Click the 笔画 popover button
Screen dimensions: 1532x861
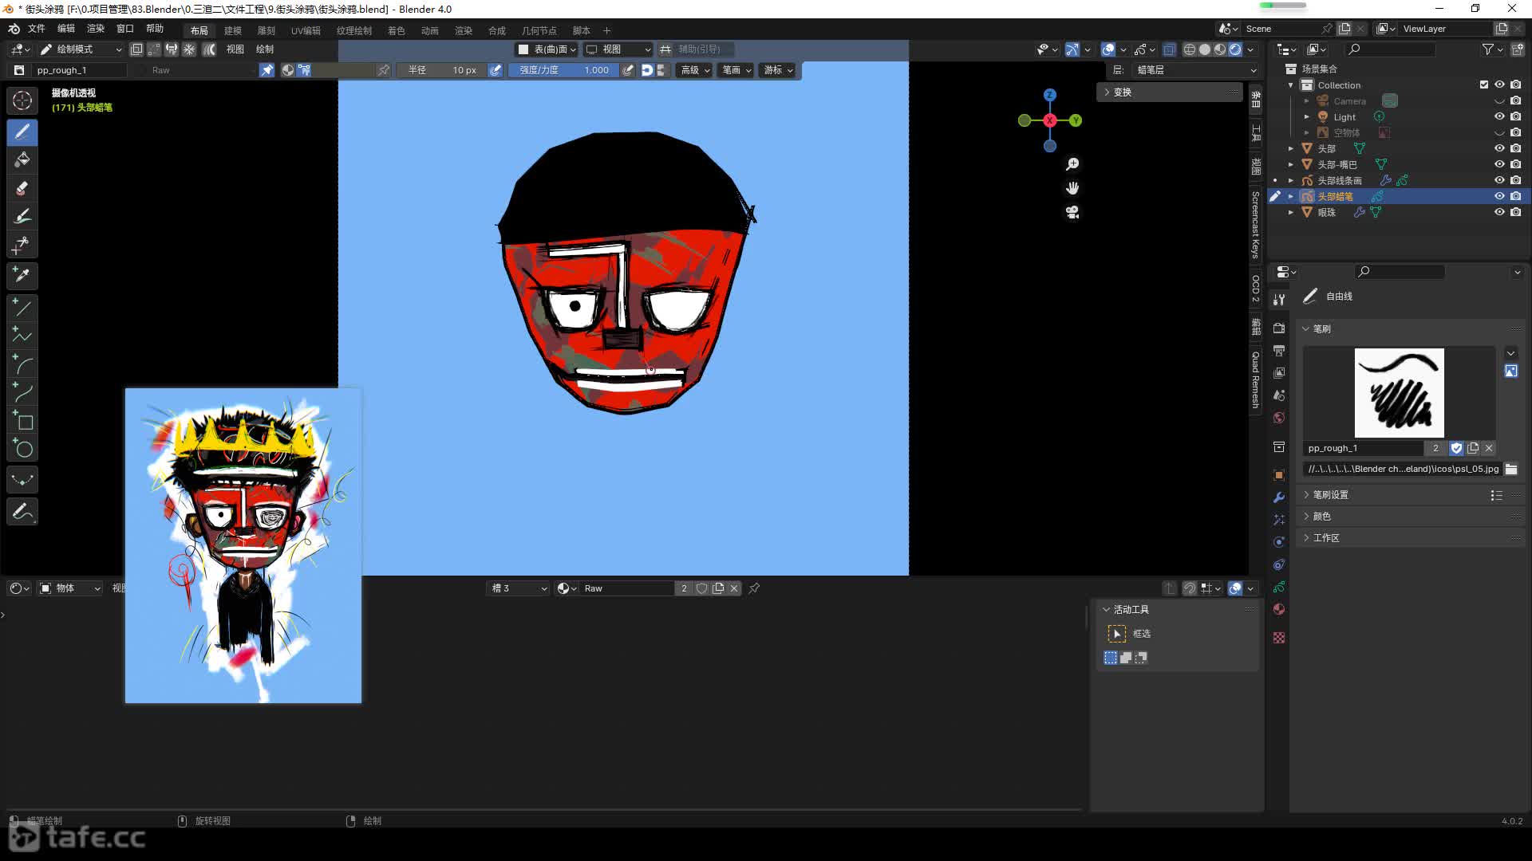point(736,70)
